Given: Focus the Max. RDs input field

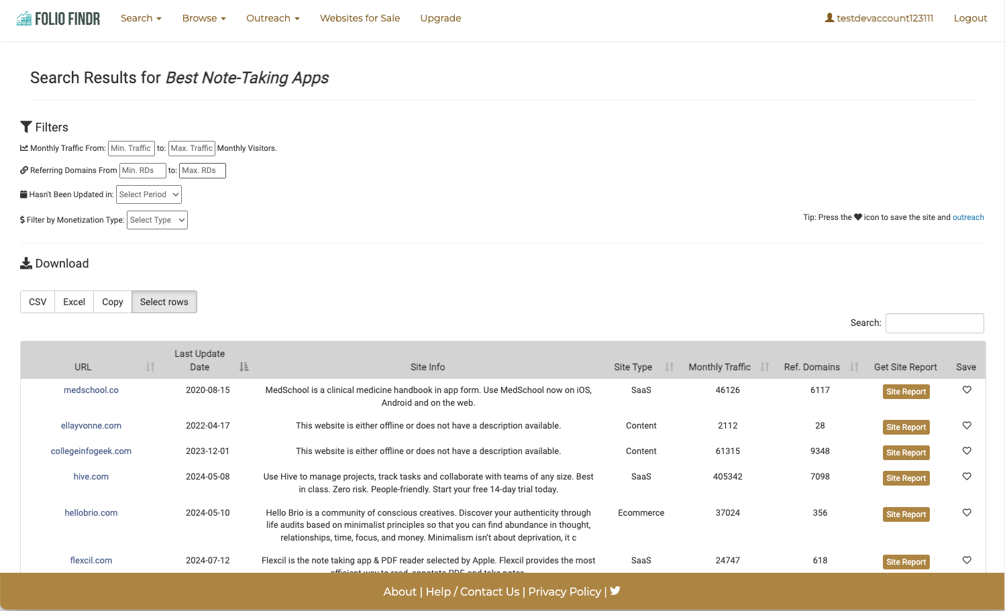Looking at the screenshot, I should point(203,170).
